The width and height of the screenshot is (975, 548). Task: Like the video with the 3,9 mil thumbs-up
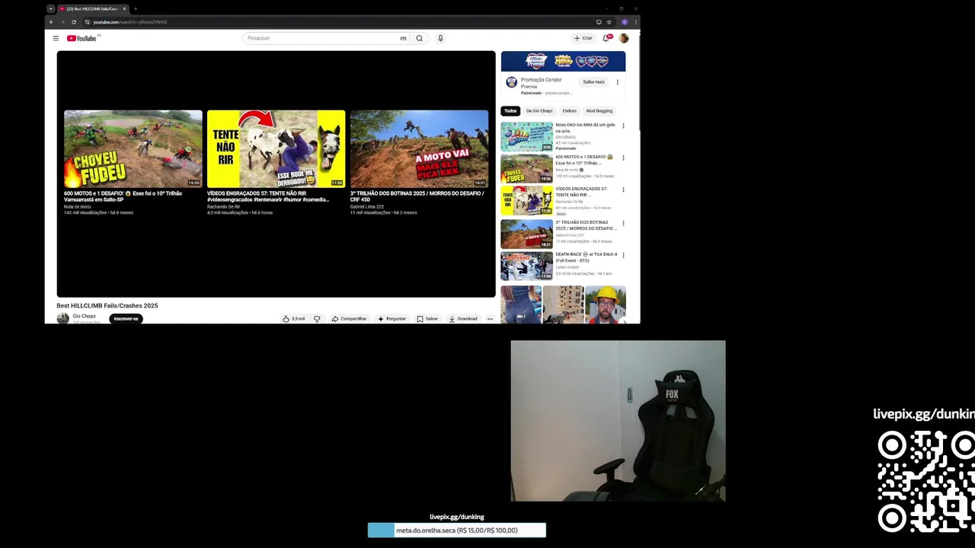point(294,319)
